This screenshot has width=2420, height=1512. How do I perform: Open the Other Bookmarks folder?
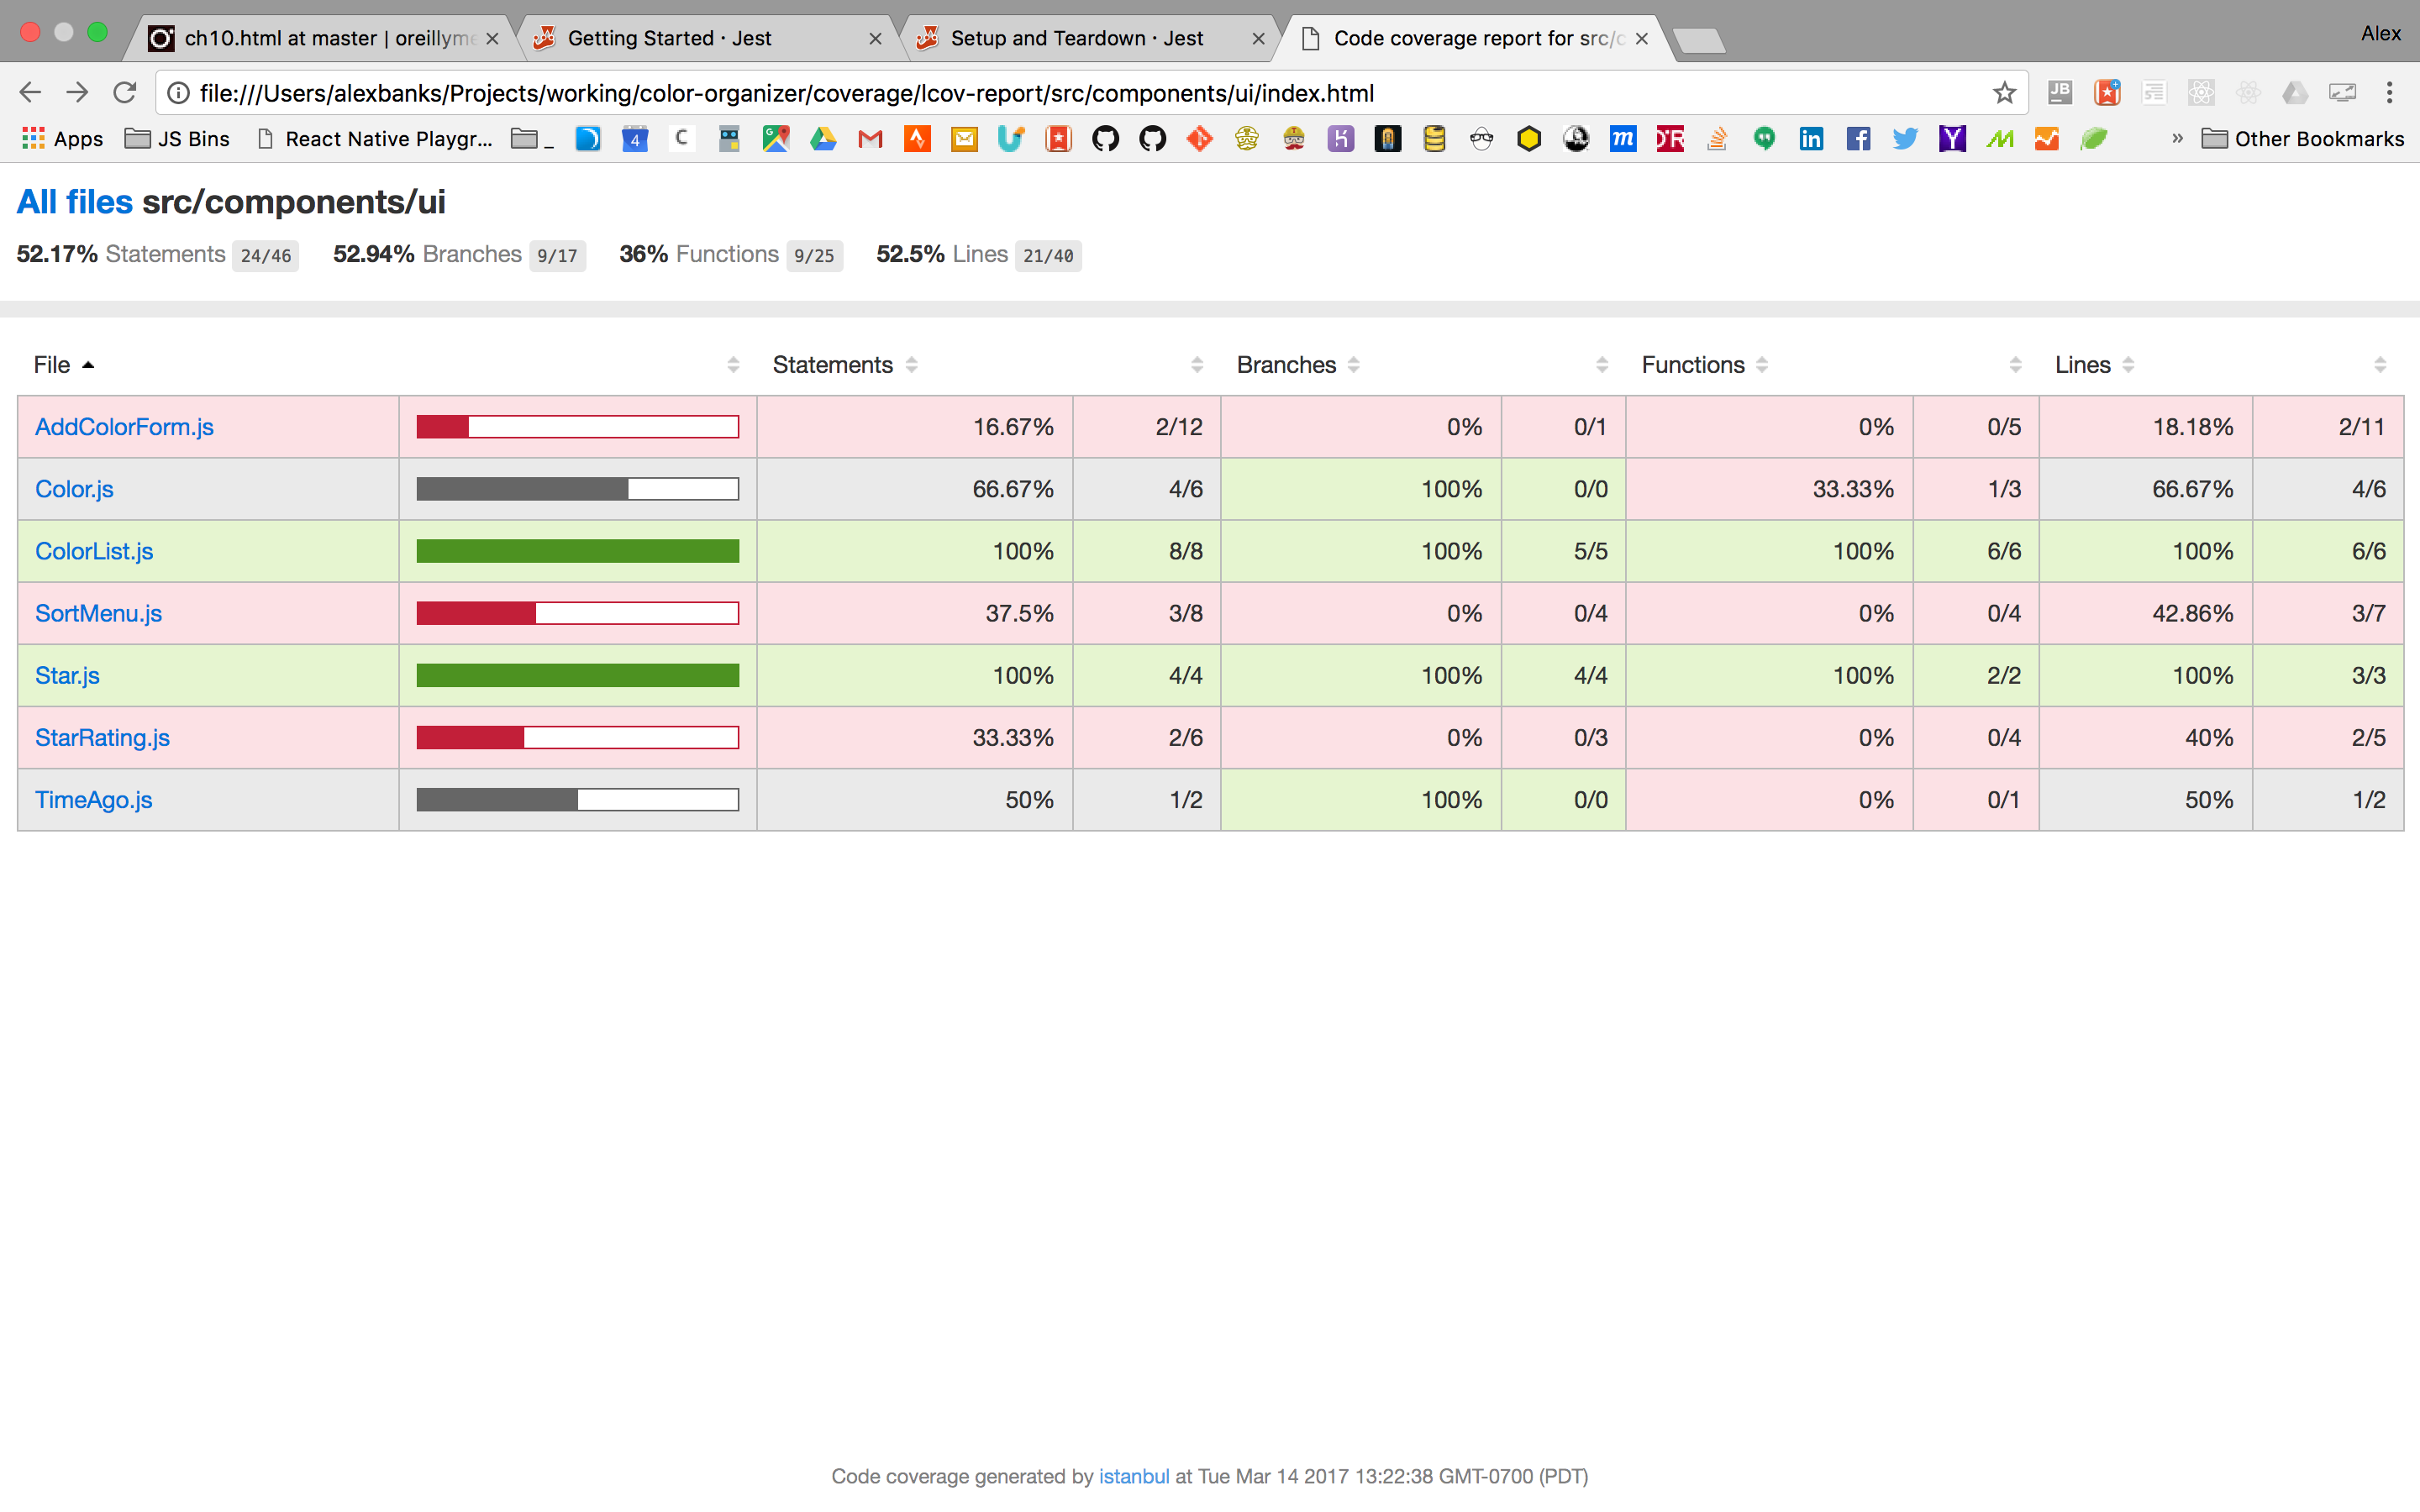click(x=2302, y=139)
